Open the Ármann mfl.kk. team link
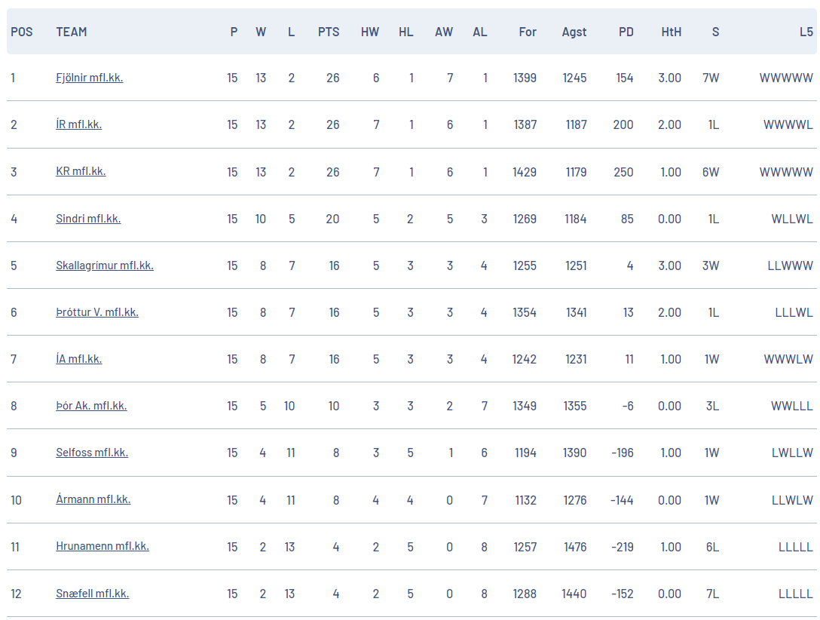Screen dimensions: 820x620 93,499
